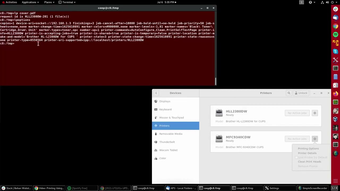The image size is (340, 191).
Task: Launch VirtualBox from the dock
Action: (x=335, y=119)
